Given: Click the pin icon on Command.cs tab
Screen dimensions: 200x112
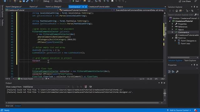Looking at the screenshot, I should [83, 7].
